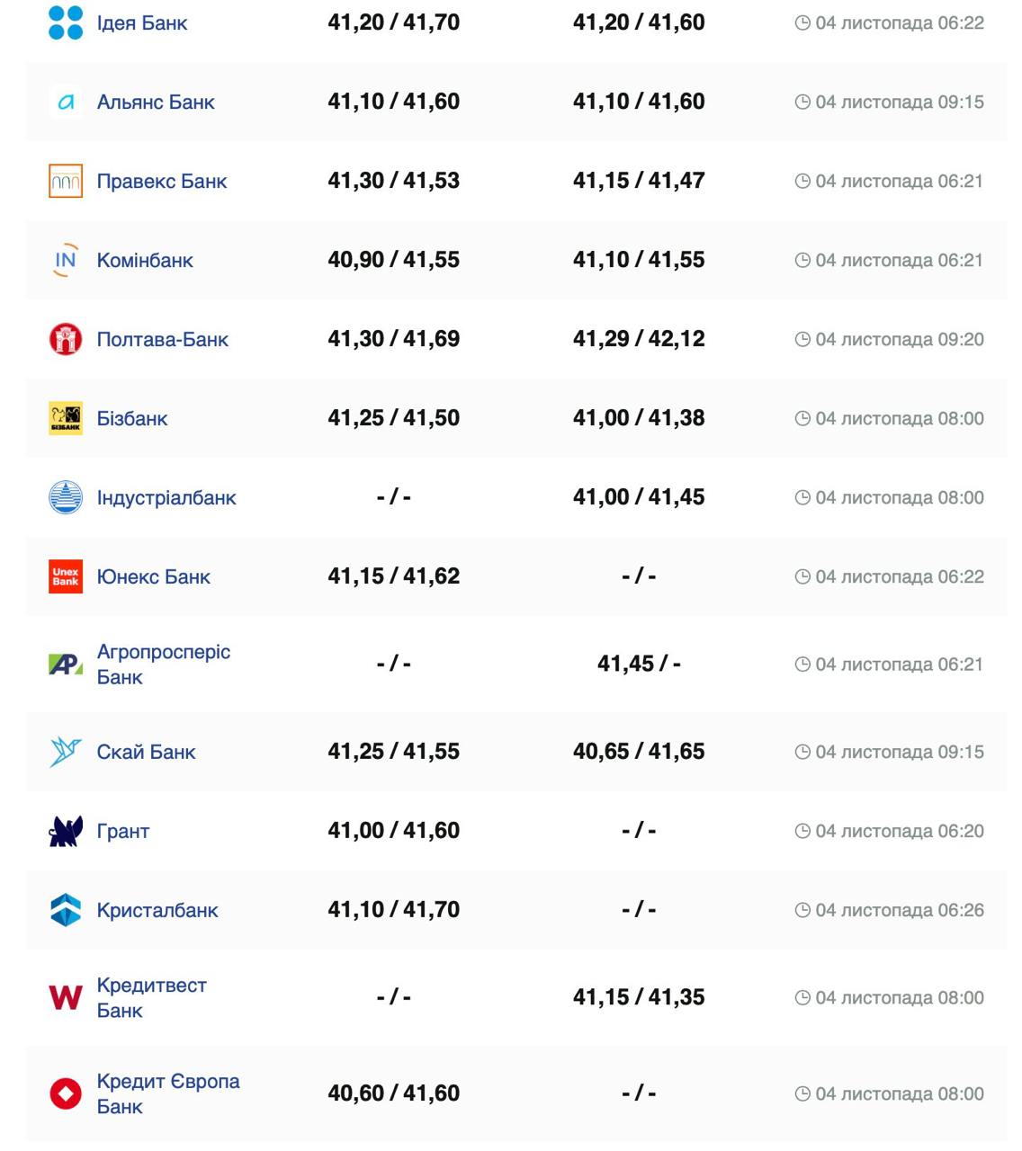Click the Правекс Банк orange logo
This screenshot has height=1151, width=1022.
(x=66, y=181)
